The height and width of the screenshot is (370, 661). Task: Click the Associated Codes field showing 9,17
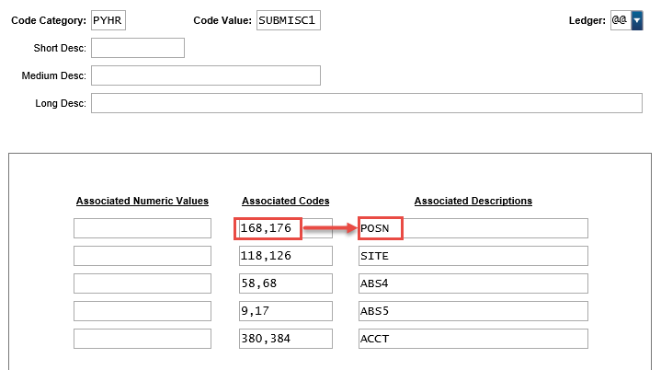(x=285, y=311)
